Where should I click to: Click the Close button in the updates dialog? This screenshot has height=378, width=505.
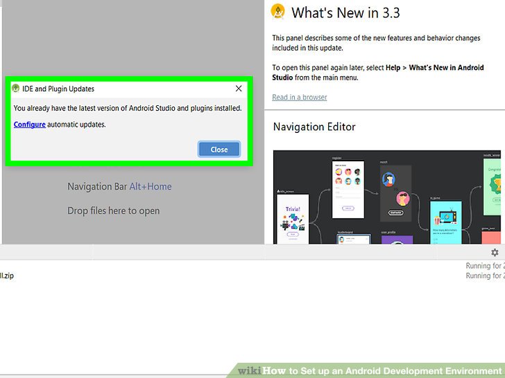coord(219,150)
